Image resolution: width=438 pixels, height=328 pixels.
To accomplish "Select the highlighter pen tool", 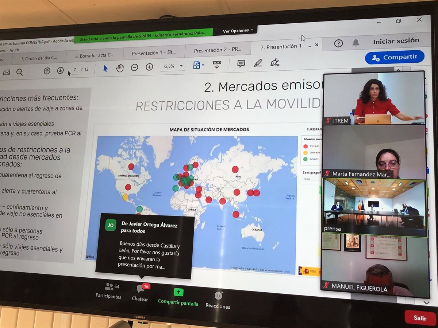I will [x=258, y=63].
